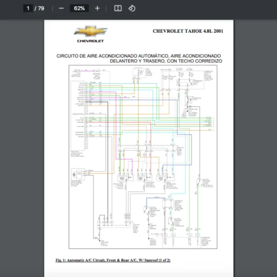
Task: Click the left actuator motor symbol
Action: tap(122, 178)
